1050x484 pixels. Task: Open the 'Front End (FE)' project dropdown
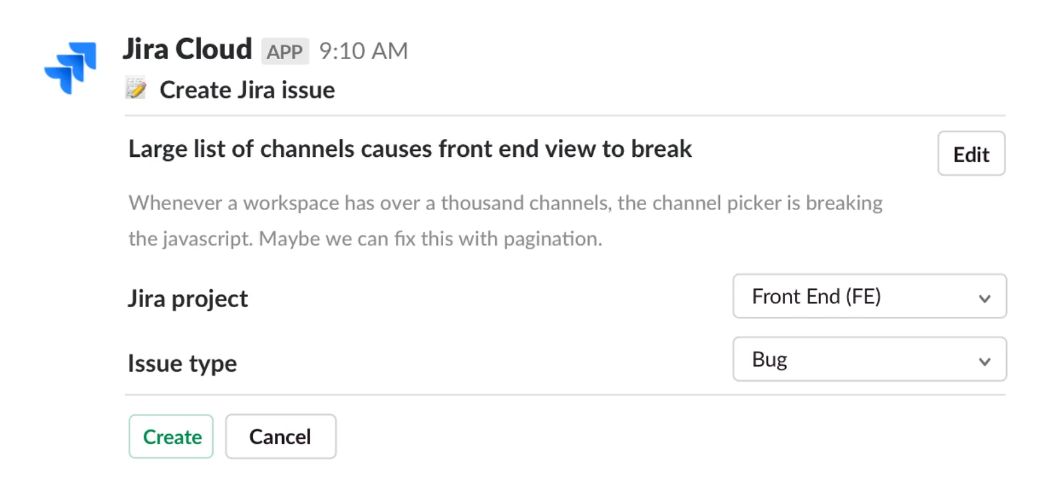(858, 297)
